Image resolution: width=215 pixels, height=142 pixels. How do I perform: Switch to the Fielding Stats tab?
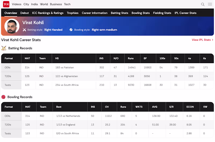point(162,13)
